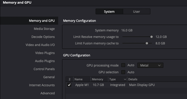Adjust Limit Fusion memory cache slider

coord(147,43)
